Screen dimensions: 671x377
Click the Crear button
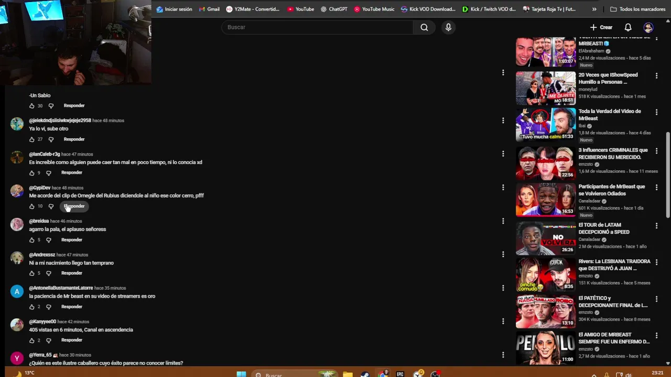(601, 27)
